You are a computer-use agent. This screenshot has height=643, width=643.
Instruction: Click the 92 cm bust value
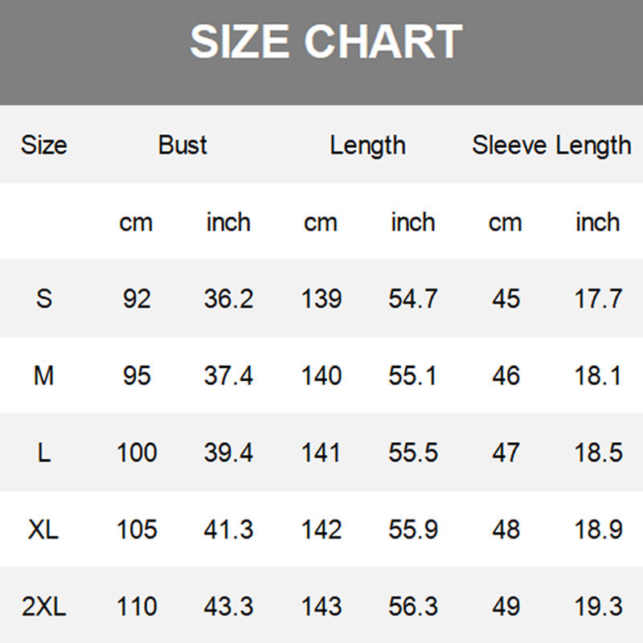[137, 299]
